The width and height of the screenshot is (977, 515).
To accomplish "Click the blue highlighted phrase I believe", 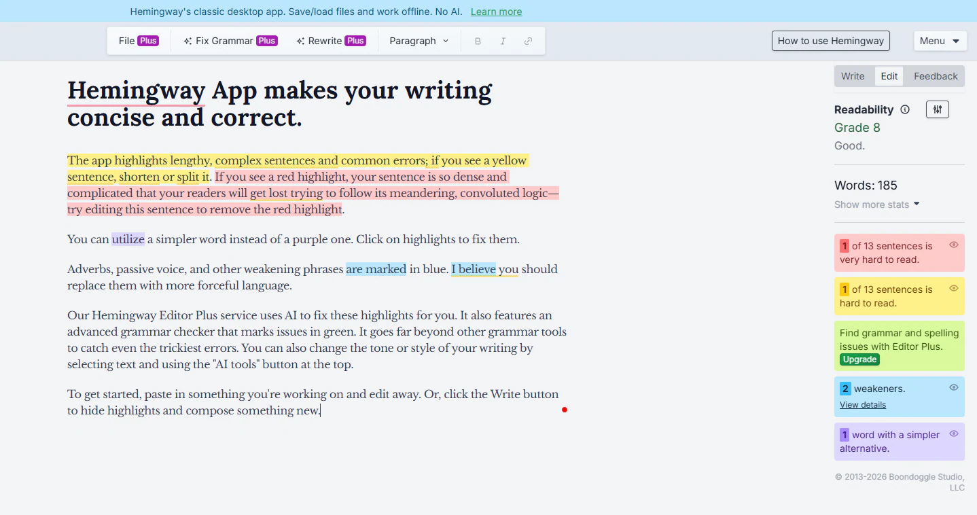I will coord(474,269).
